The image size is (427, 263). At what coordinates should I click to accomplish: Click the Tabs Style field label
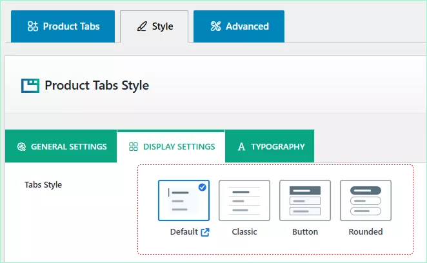43,185
